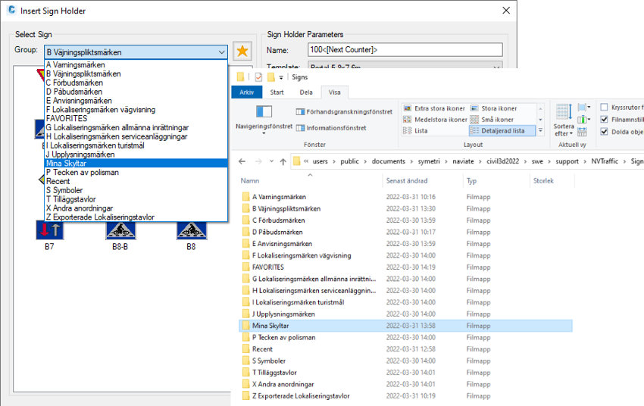Open the Dela ribbon tab
644x406 pixels.
[x=306, y=92]
